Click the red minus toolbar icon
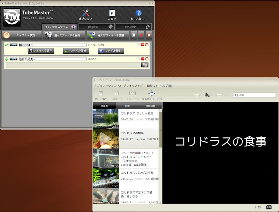Image resolution: width=279 pixels, height=212 pixels. point(141,35)
